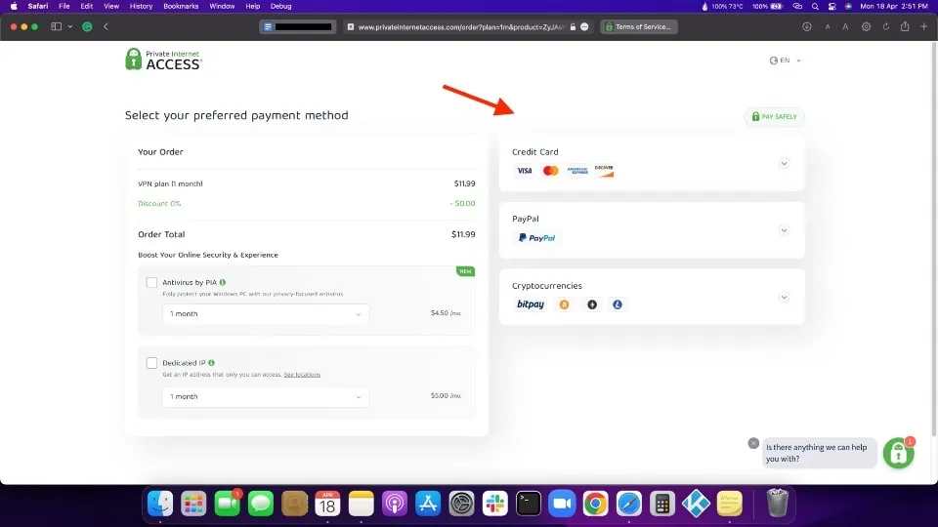Open Kodi from the dock
The image size is (938, 527).
(696, 504)
